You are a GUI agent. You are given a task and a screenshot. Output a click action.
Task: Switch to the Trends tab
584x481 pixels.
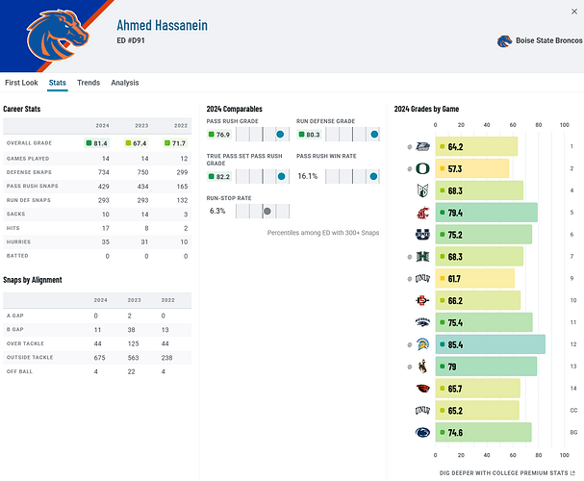click(x=89, y=84)
